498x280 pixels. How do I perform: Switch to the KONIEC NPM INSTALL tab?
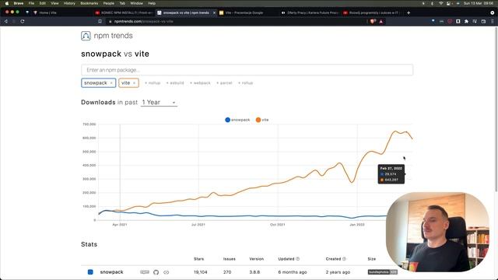[124, 12]
